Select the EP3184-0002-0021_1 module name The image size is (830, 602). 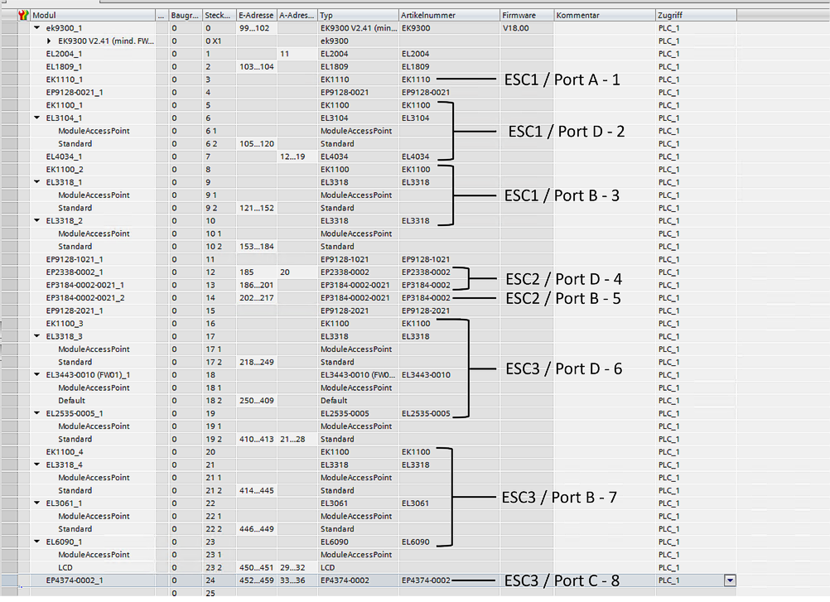tap(85, 285)
